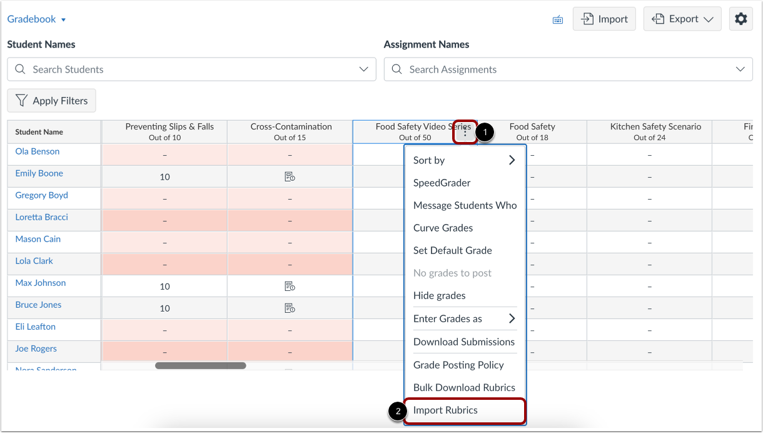763x433 pixels.
Task: Expand Enter Grades as submenu
Action: 465,318
